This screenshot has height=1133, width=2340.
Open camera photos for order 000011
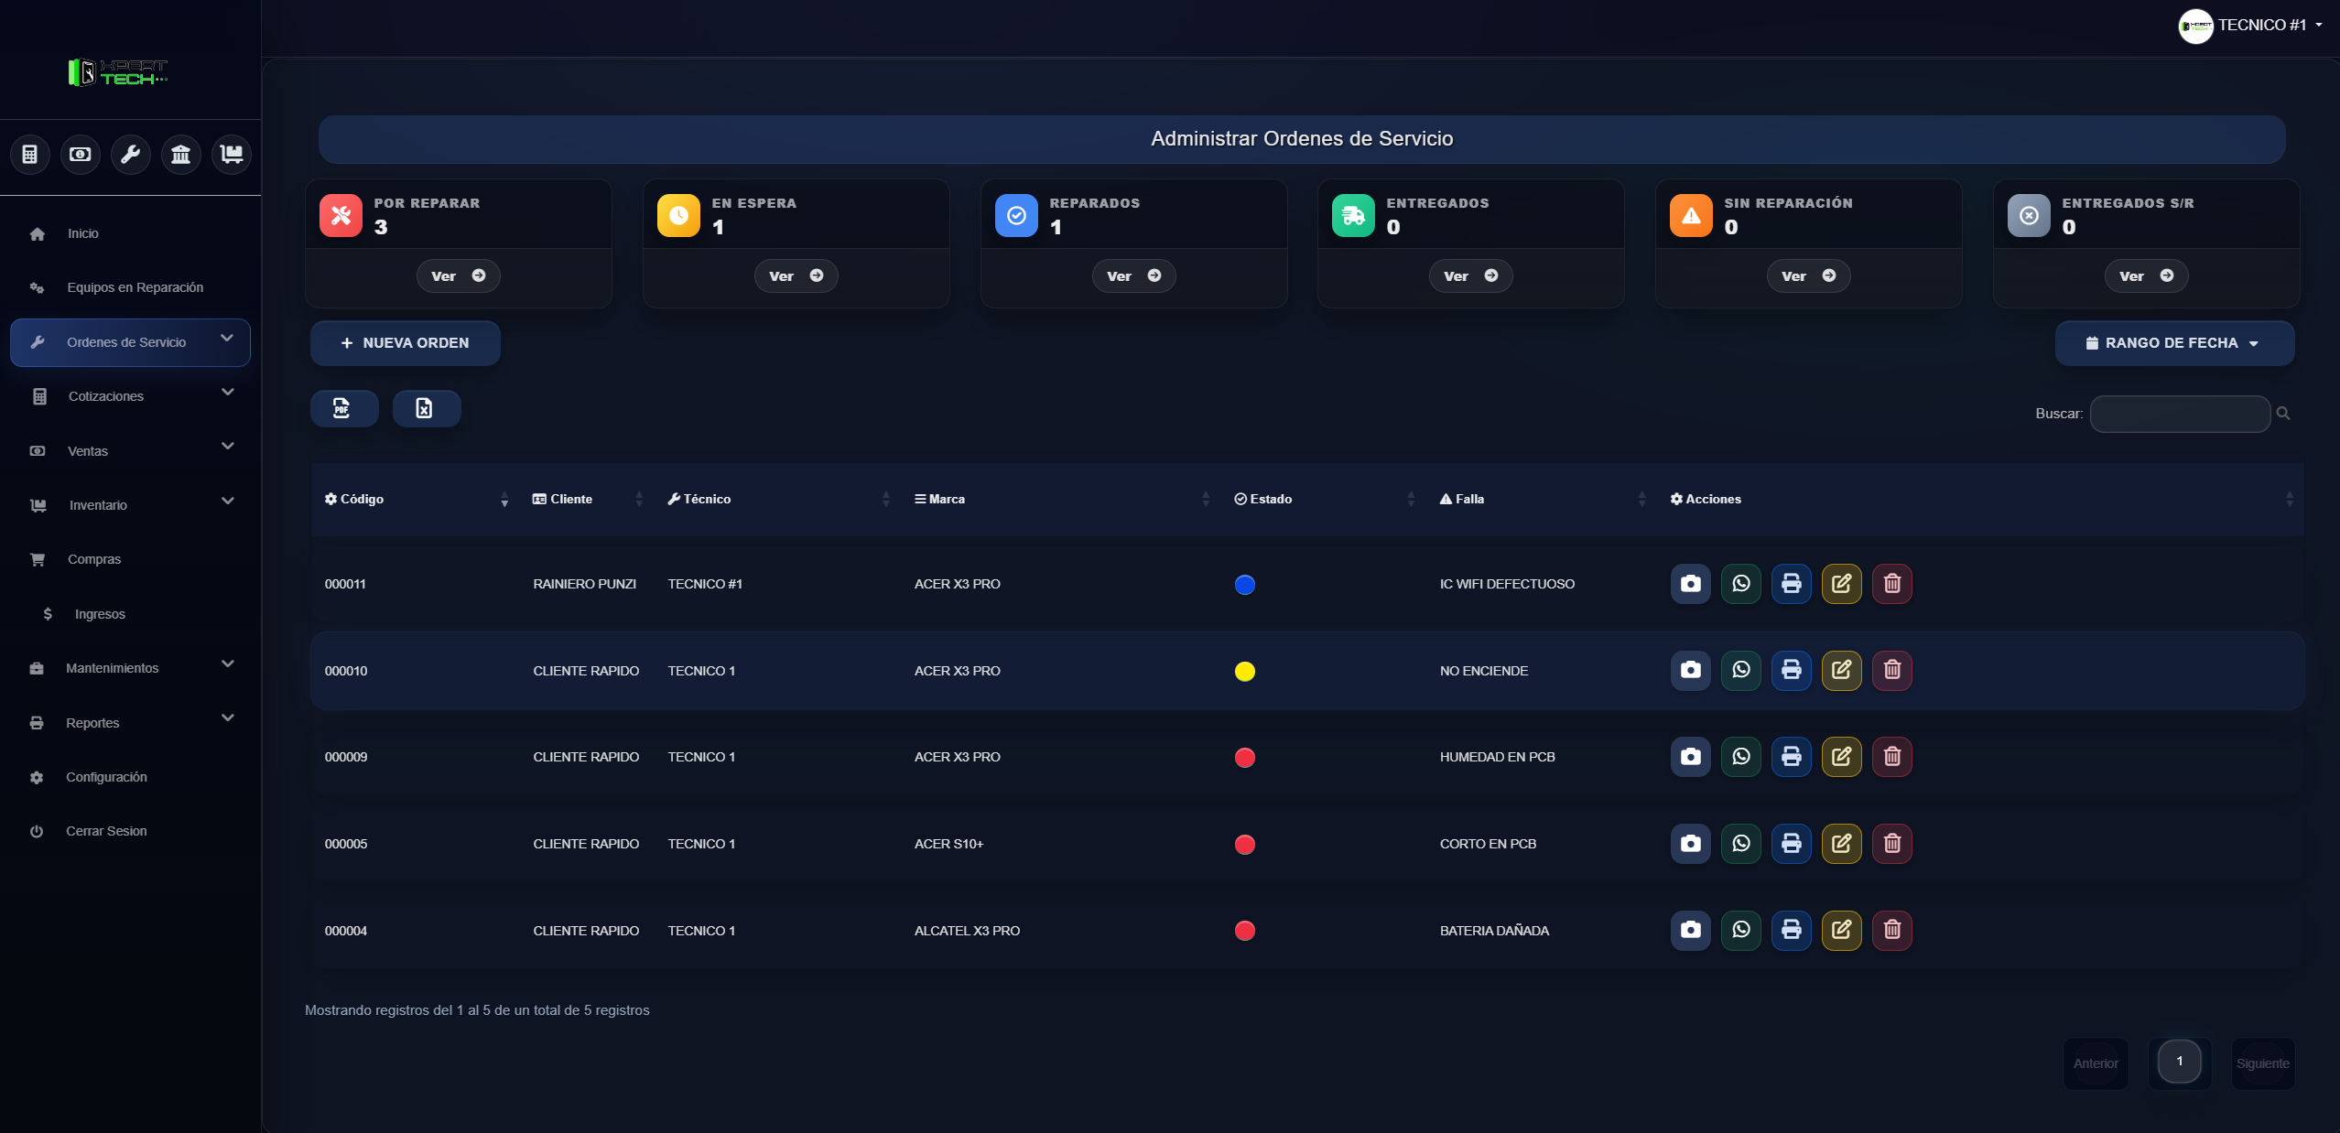click(x=1690, y=584)
